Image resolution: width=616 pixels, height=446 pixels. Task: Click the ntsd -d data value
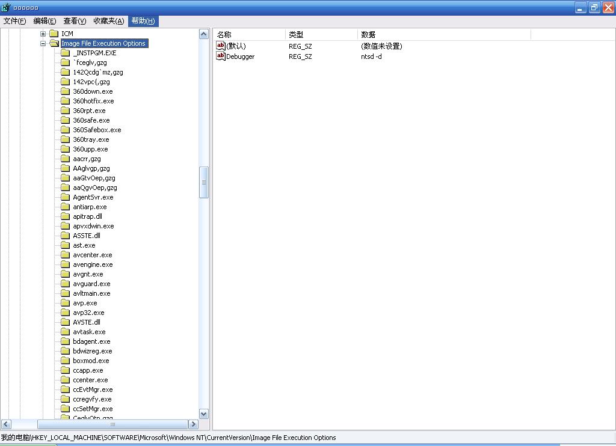371,57
